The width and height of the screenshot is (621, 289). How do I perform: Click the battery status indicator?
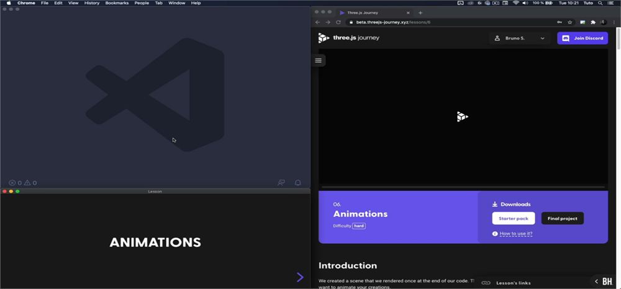[x=543, y=2]
